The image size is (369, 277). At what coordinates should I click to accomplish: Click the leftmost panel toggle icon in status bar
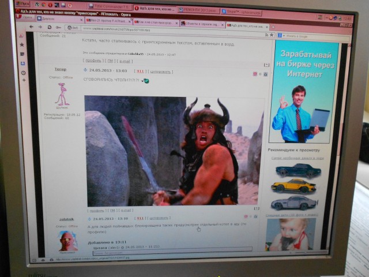(35, 260)
